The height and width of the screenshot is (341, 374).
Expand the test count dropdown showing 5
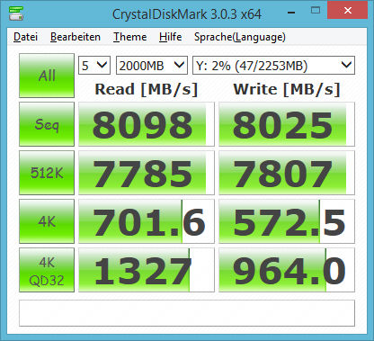(94, 65)
